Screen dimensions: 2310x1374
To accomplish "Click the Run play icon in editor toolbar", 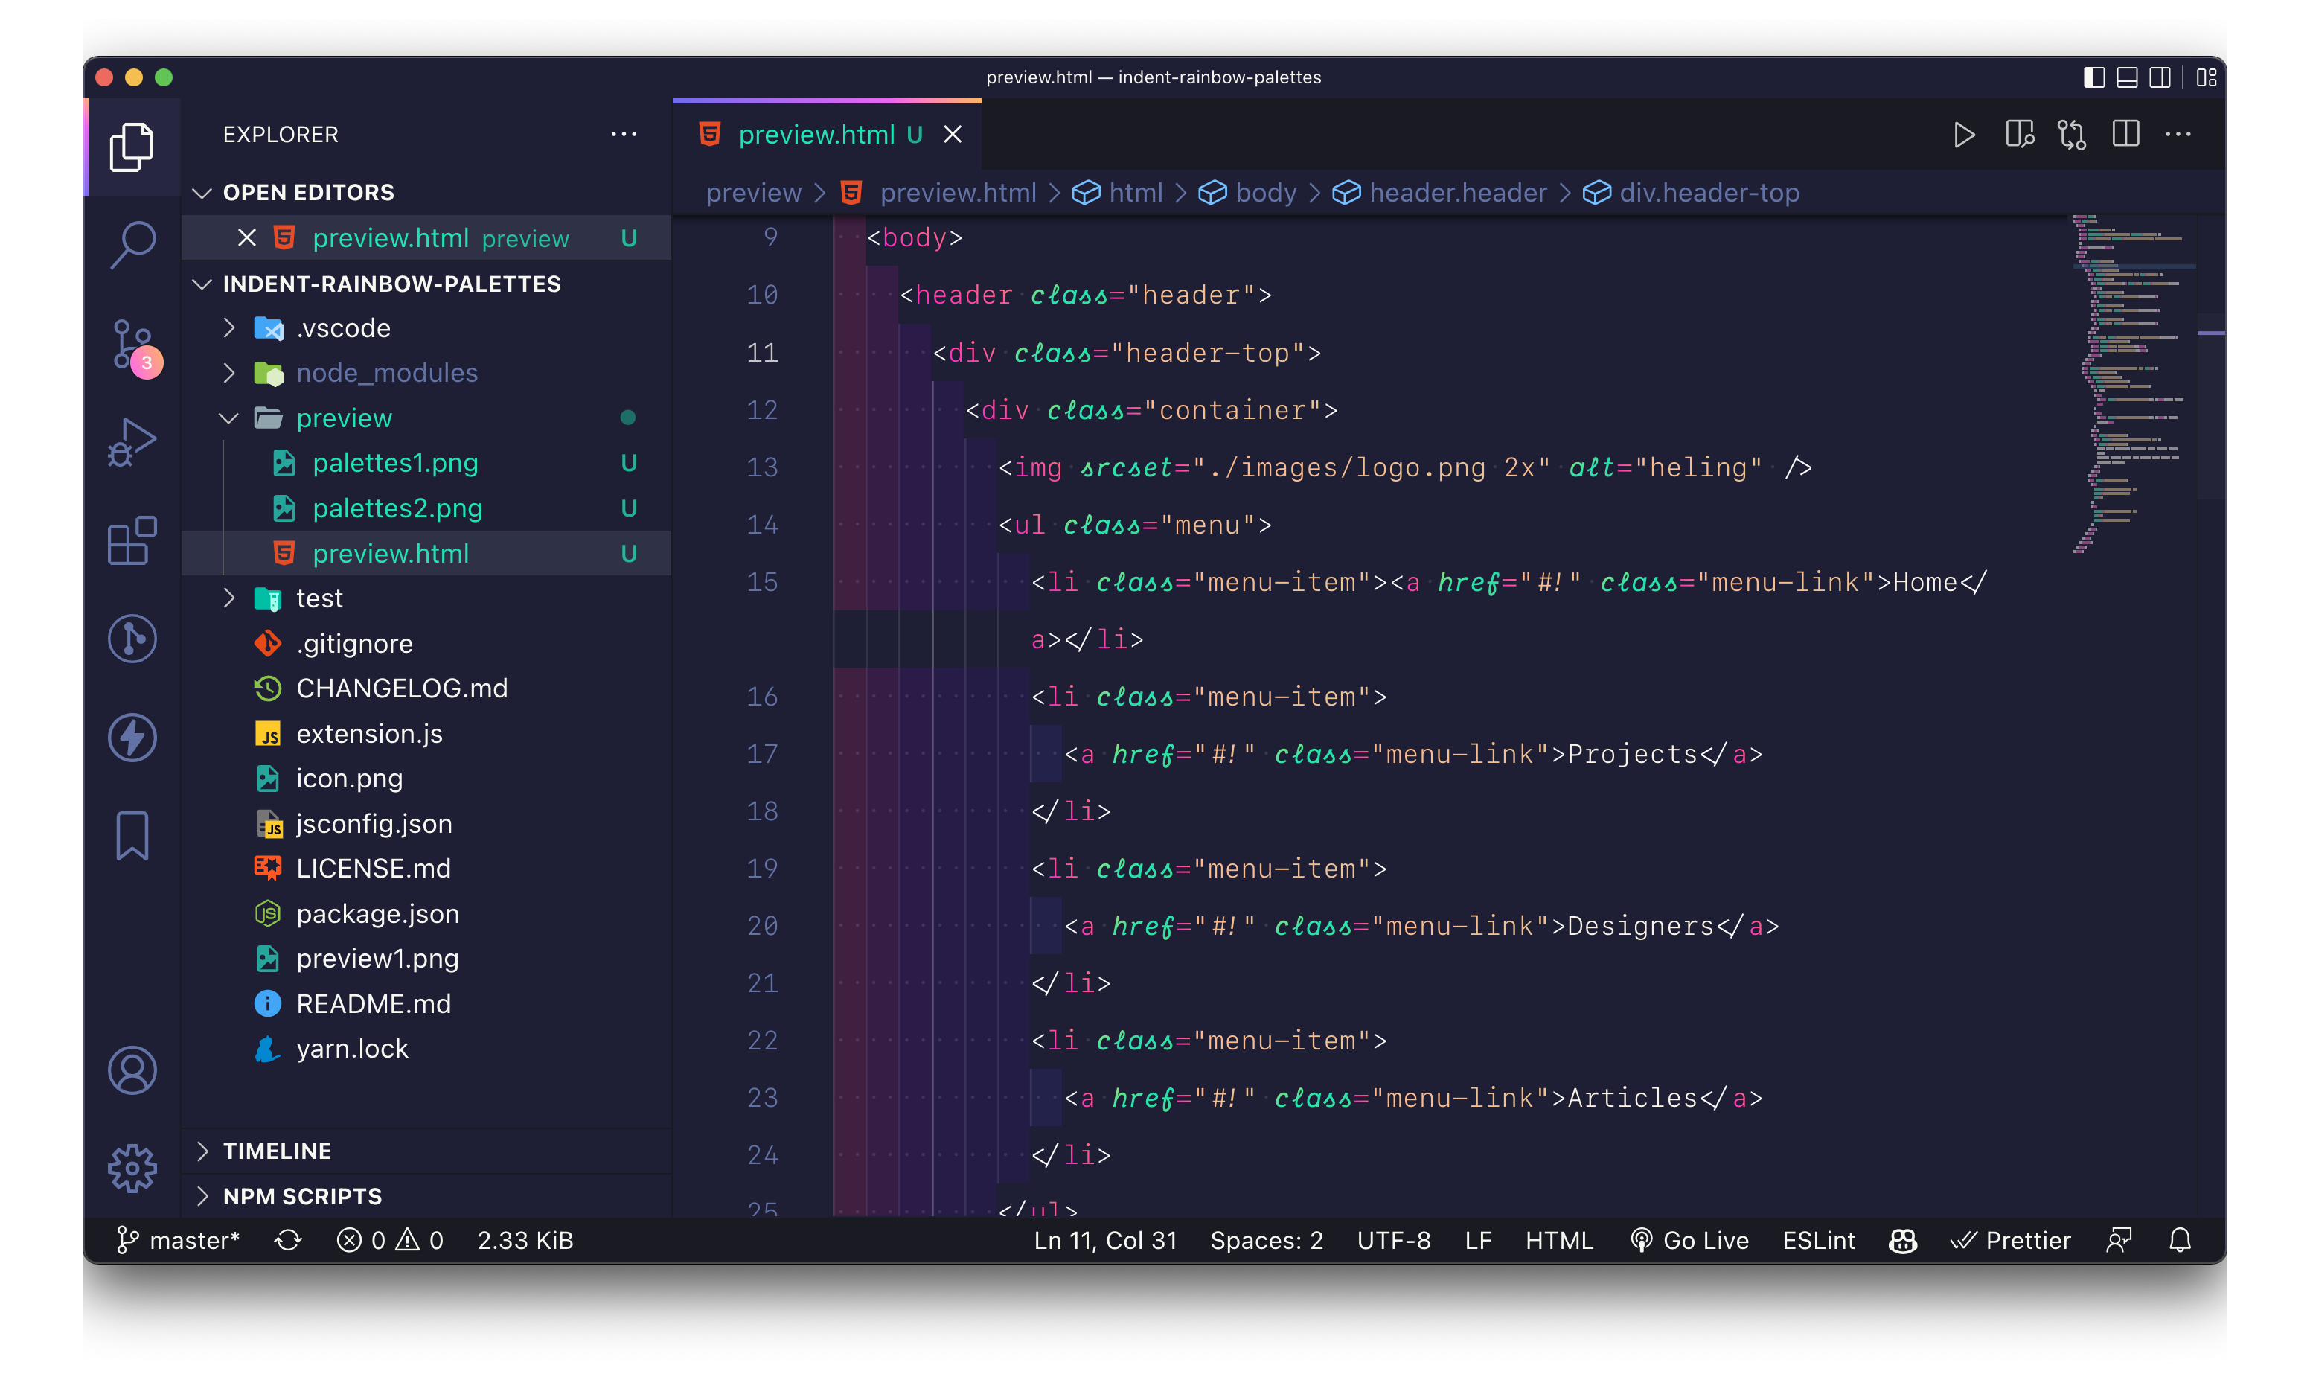I will coord(1964,135).
